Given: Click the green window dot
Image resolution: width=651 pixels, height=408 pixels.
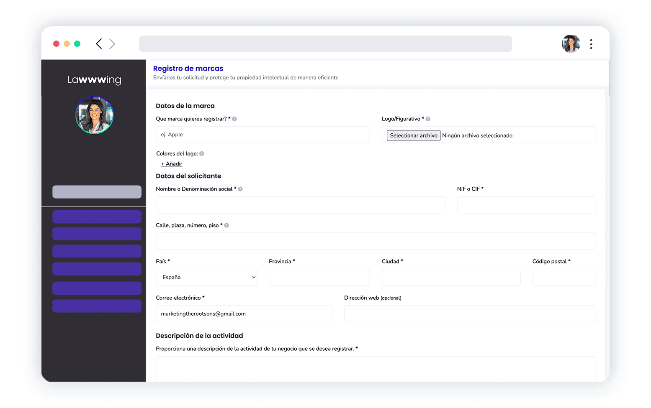Looking at the screenshot, I should 77,44.
